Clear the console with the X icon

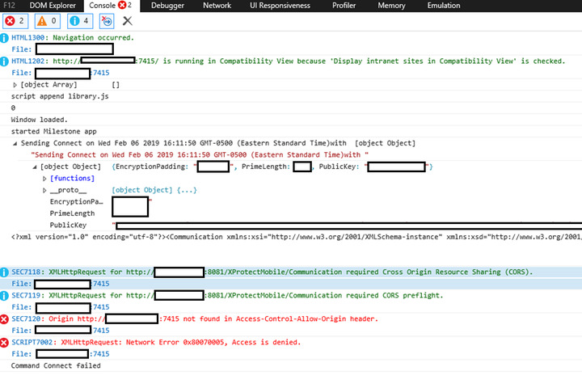click(127, 20)
